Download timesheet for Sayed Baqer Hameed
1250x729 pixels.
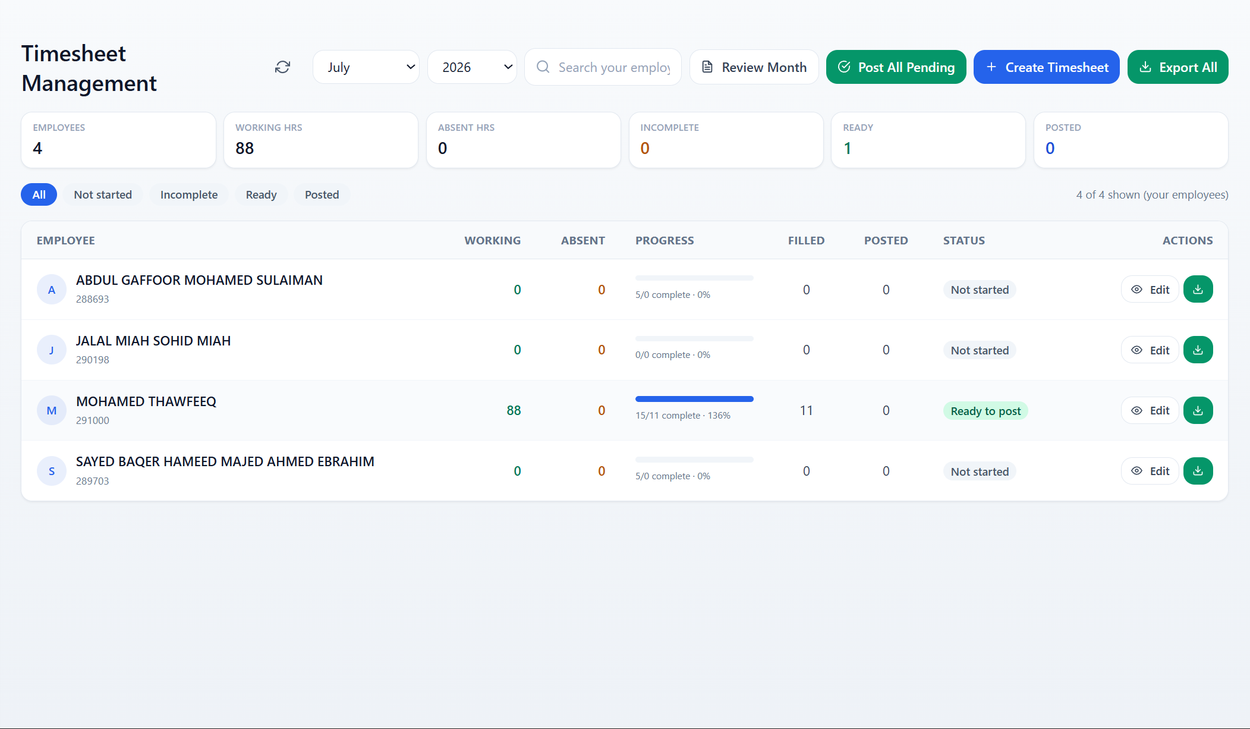(x=1198, y=471)
